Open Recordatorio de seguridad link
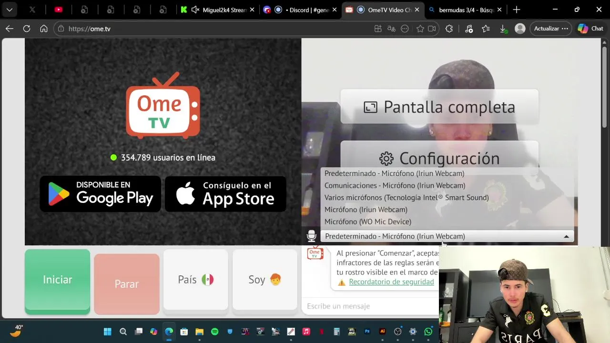This screenshot has height=343, width=610. pyautogui.click(x=391, y=282)
